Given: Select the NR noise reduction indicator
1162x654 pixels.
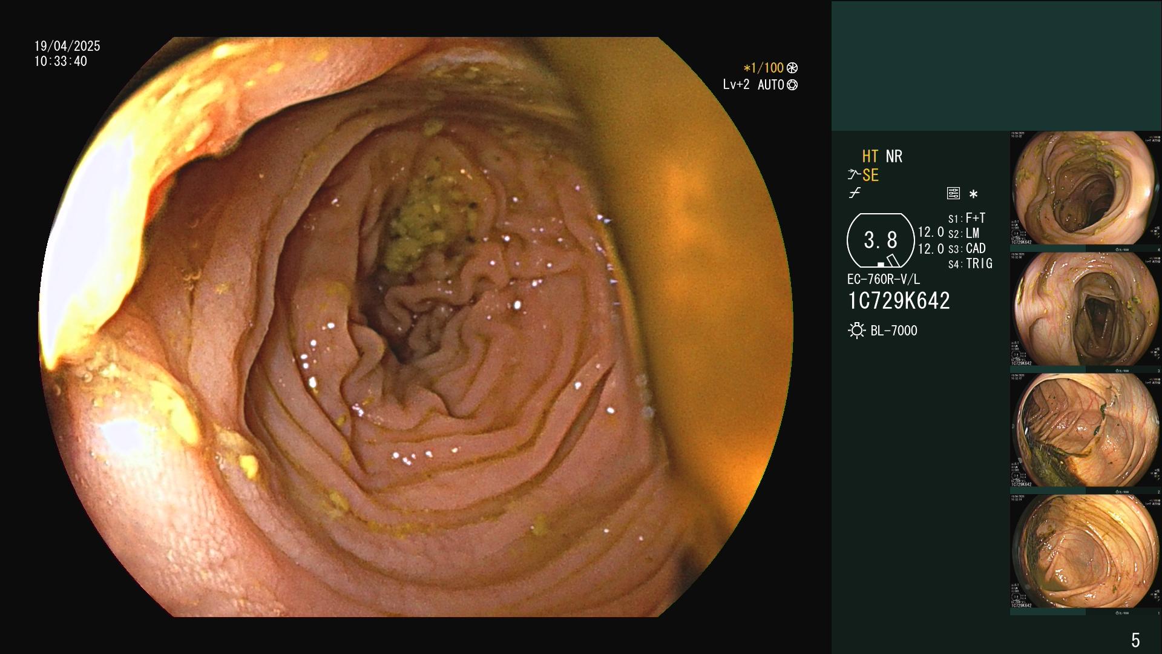Looking at the screenshot, I should coord(894,156).
